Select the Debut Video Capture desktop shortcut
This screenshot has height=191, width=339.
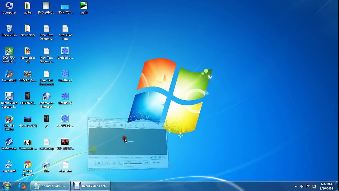9,101
